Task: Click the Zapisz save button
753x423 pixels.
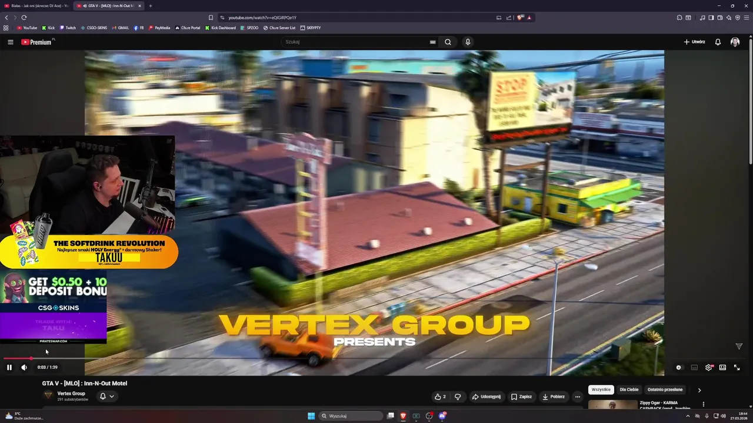Action: tap(521, 397)
